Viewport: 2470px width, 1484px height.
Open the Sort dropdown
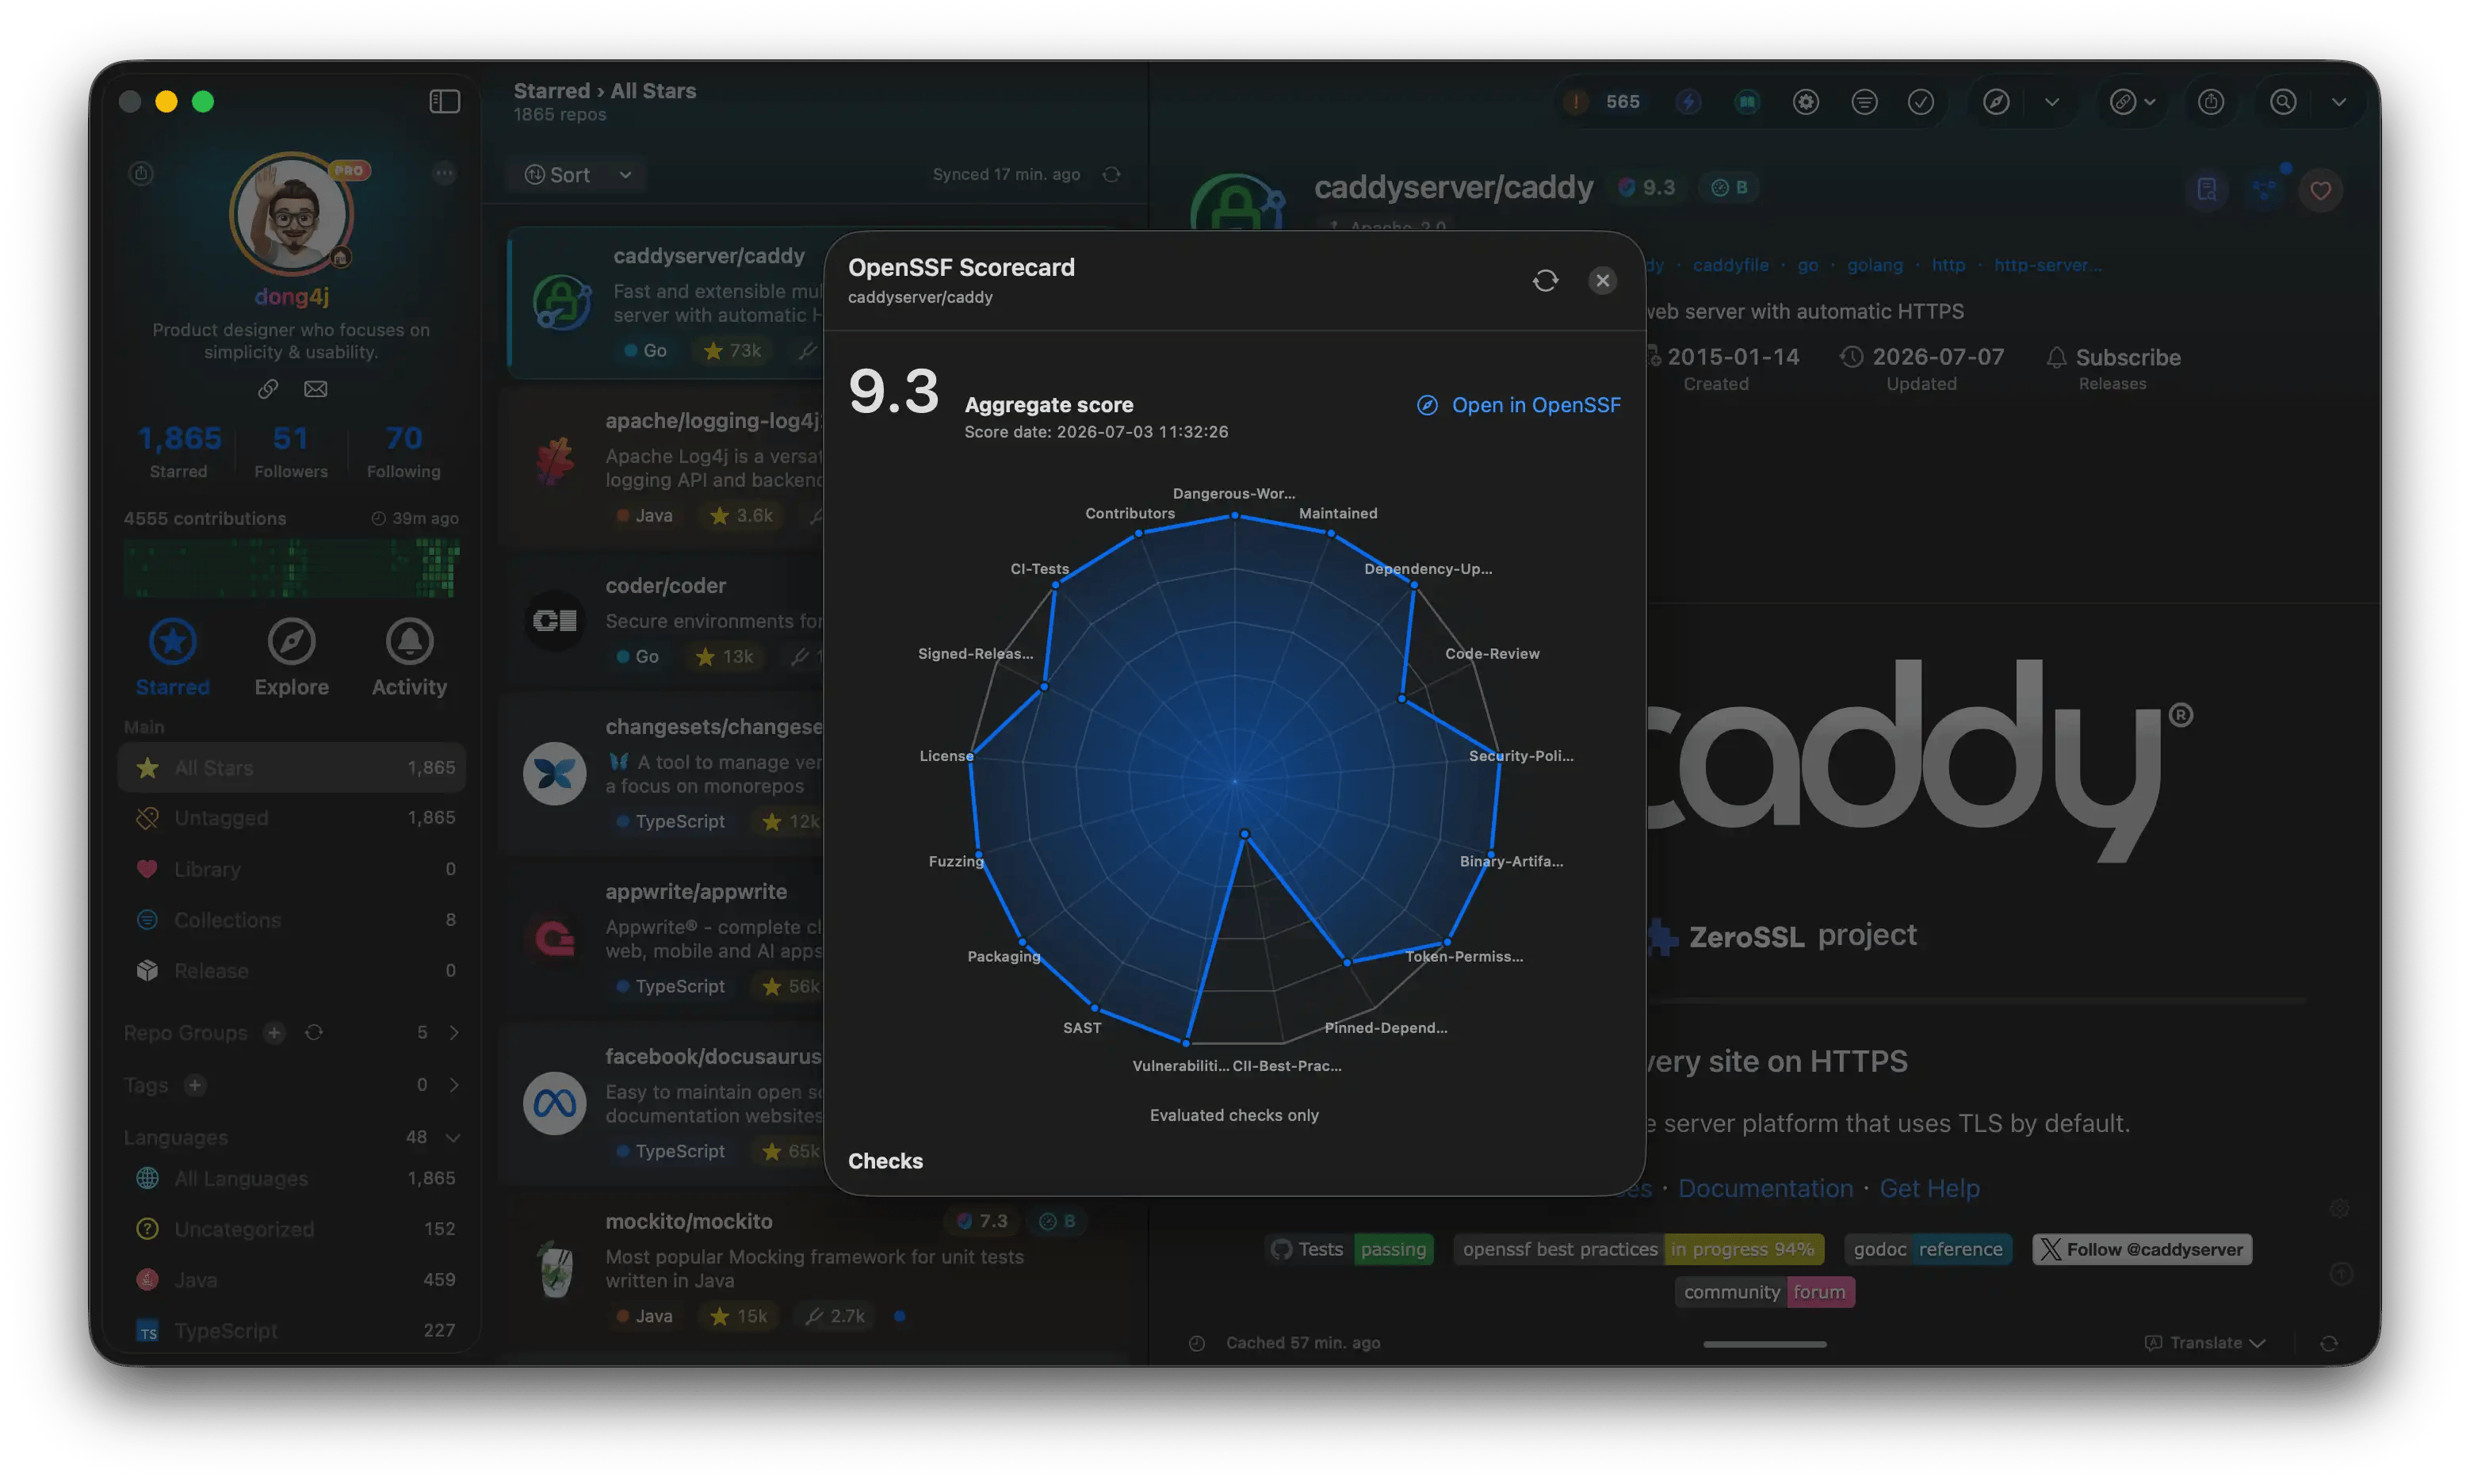click(577, 175)
